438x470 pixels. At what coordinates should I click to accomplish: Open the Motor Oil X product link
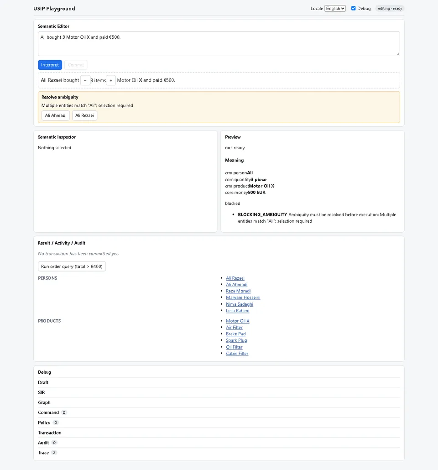(x=237, y=321)
